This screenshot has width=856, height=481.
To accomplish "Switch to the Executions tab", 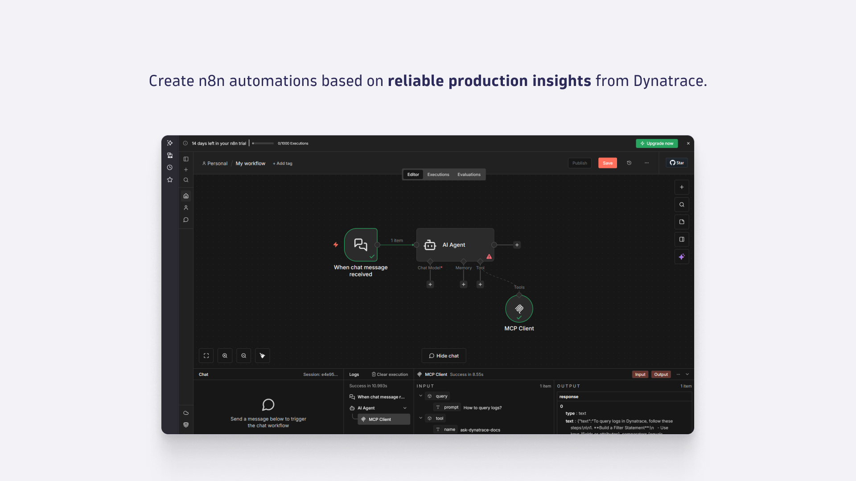I will (438, 174).
